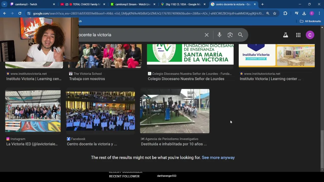The image size is (324, 182).
Task: Open the playground photo thumbnail
Action: [x=175, y=111]
